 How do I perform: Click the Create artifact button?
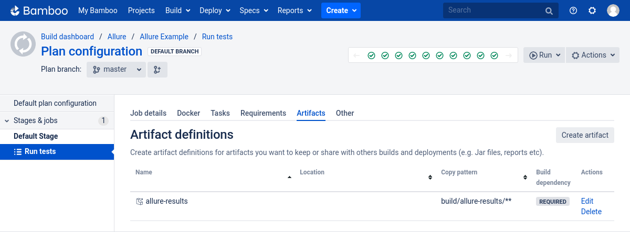pyautogui.click(x=585, y=135)
